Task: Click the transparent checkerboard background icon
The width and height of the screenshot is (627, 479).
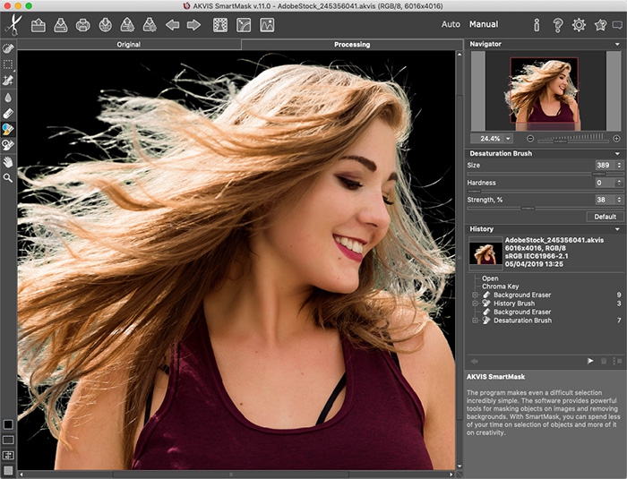Action: 220,25
